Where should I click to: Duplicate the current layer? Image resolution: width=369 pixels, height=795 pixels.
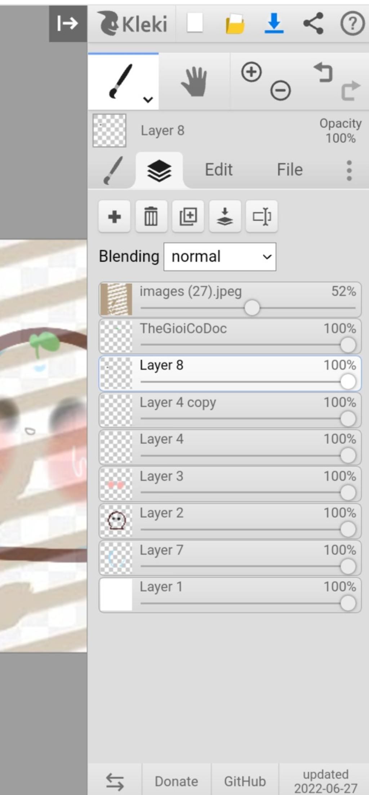point(188,217)
